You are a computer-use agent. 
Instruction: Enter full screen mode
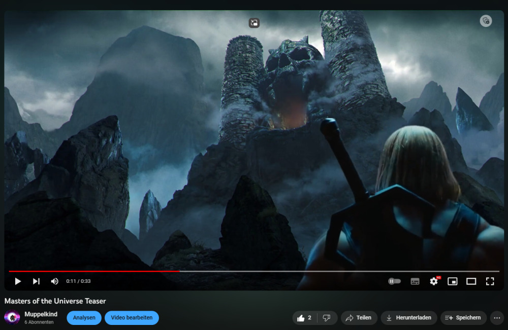click(x=490, y=281)
